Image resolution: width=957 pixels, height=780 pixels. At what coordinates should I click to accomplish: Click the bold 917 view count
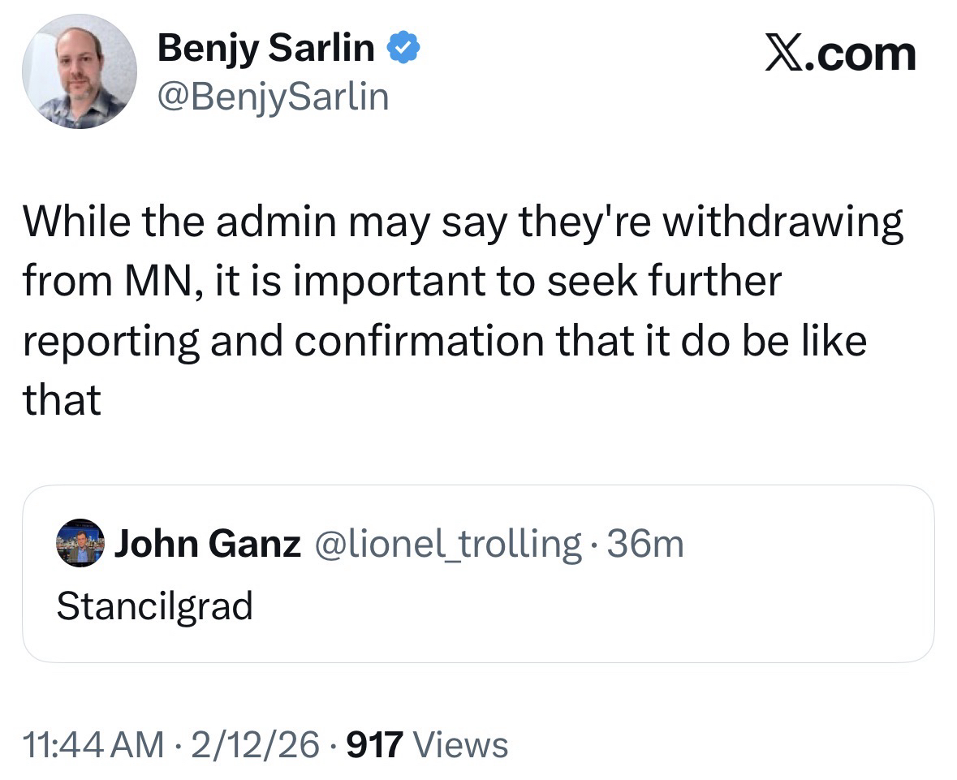coord(374,745)
